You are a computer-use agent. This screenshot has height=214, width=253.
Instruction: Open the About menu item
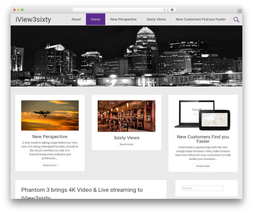76,19
